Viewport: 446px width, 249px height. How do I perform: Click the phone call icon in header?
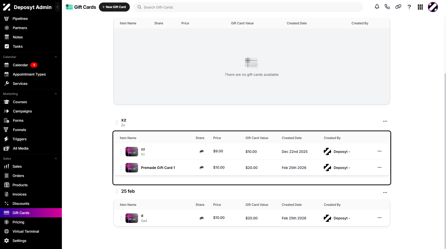click(387, 7)
